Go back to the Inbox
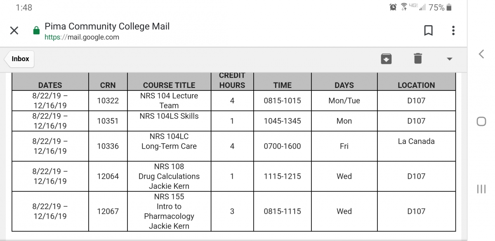Image resolution: width=495 pixels, height=241 pixels. pos(19,59)
